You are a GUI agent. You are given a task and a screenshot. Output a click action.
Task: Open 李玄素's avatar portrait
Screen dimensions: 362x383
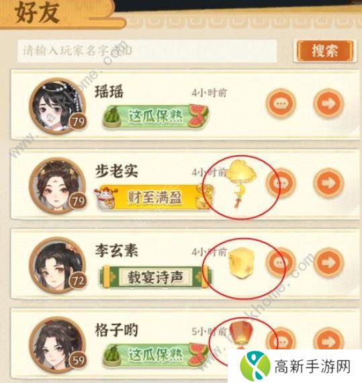tap(58, 265)
